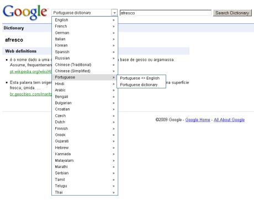Select German from the language list
254x200 pixels.
coord(84,33)
